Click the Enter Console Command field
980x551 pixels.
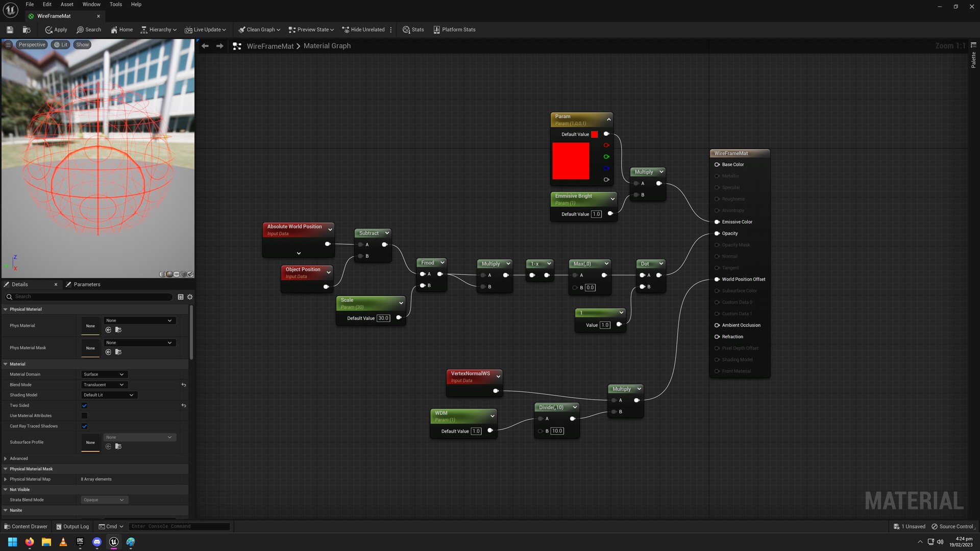[179, 526]
